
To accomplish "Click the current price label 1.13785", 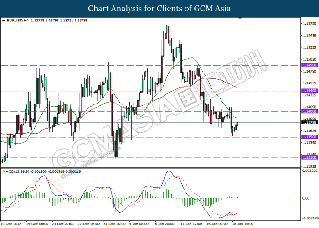I will [x=309, y=122].
